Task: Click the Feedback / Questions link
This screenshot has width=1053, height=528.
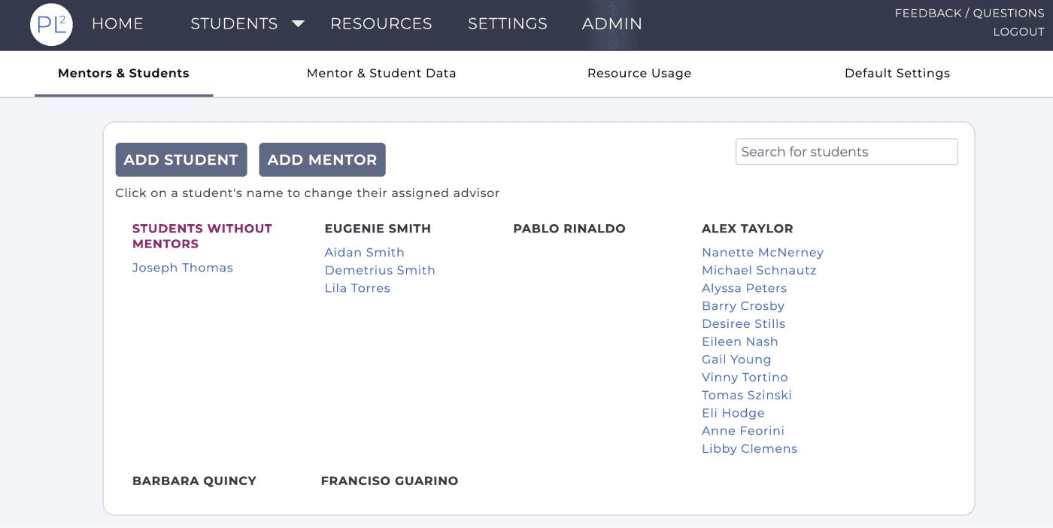Action: [969, 14]
